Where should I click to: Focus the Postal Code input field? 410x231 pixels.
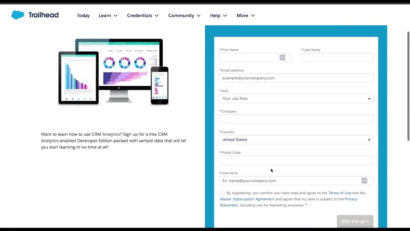click(x=296, y=160)
